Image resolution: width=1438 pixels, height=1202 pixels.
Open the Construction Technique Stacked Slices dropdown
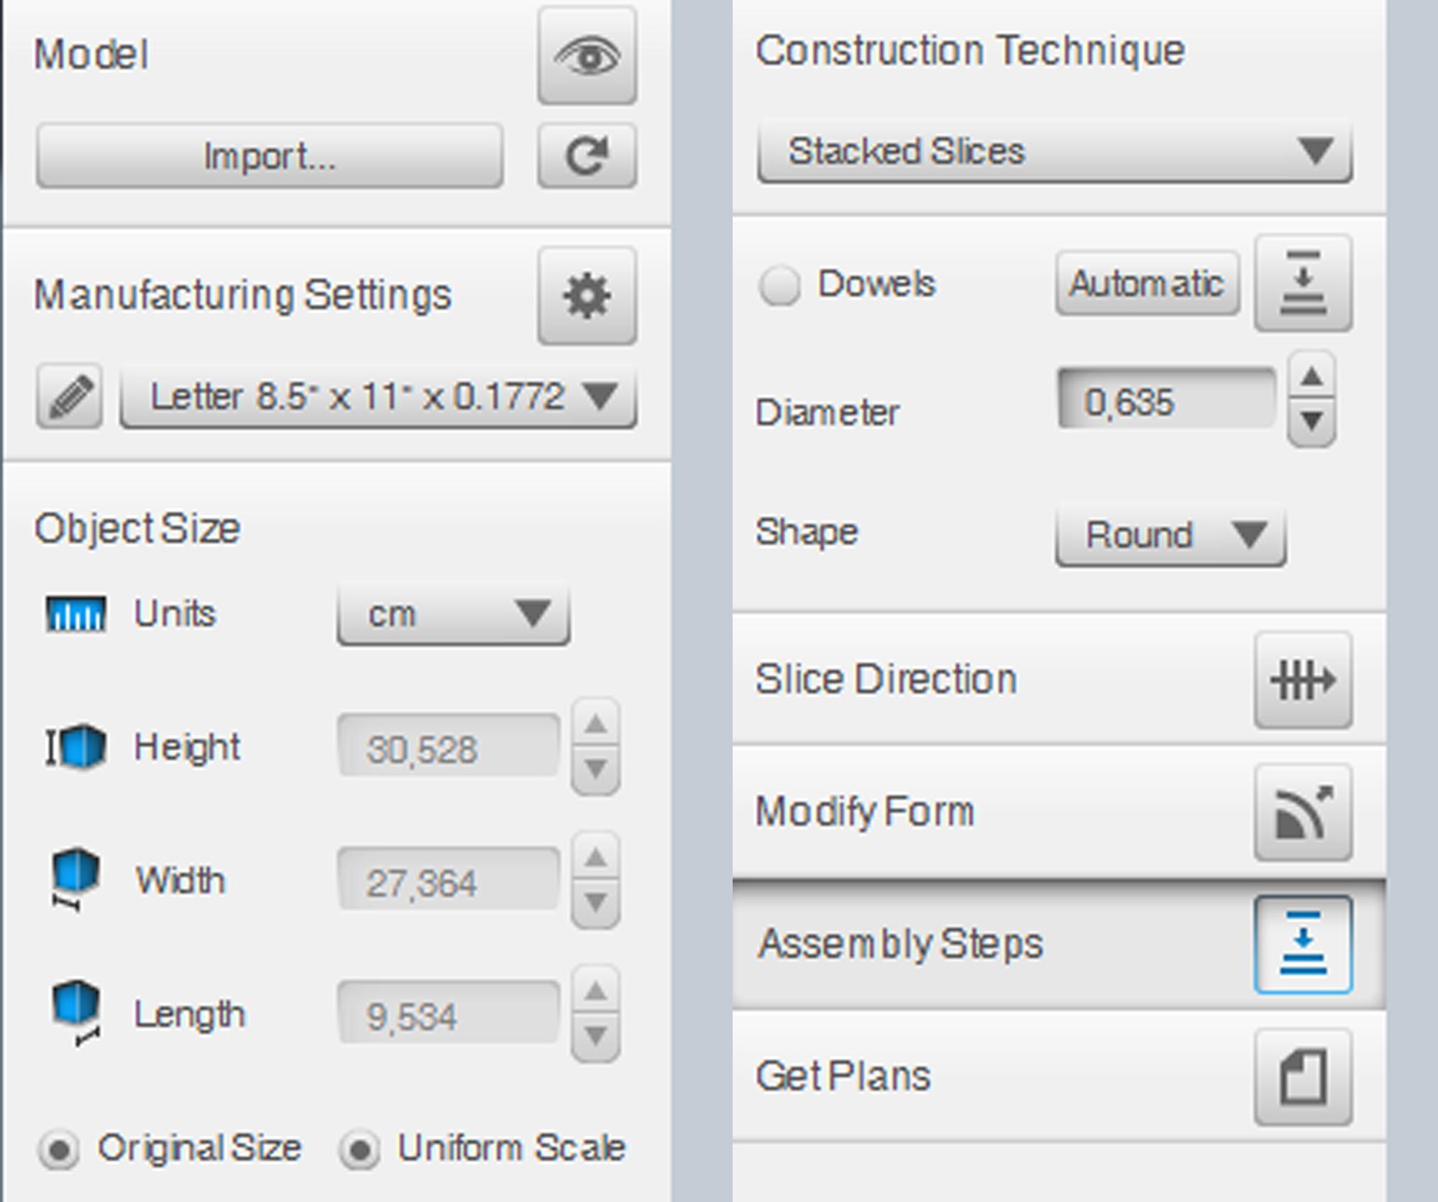click(1055, 152)
